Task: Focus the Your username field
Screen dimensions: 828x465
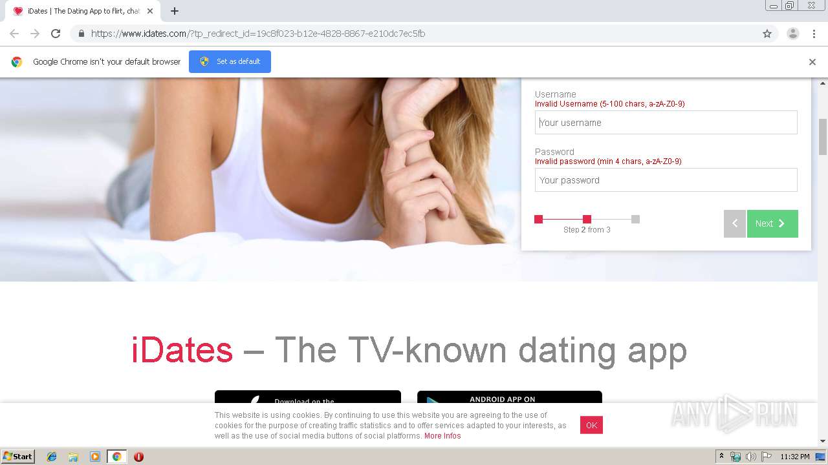Action: (666, 123)
